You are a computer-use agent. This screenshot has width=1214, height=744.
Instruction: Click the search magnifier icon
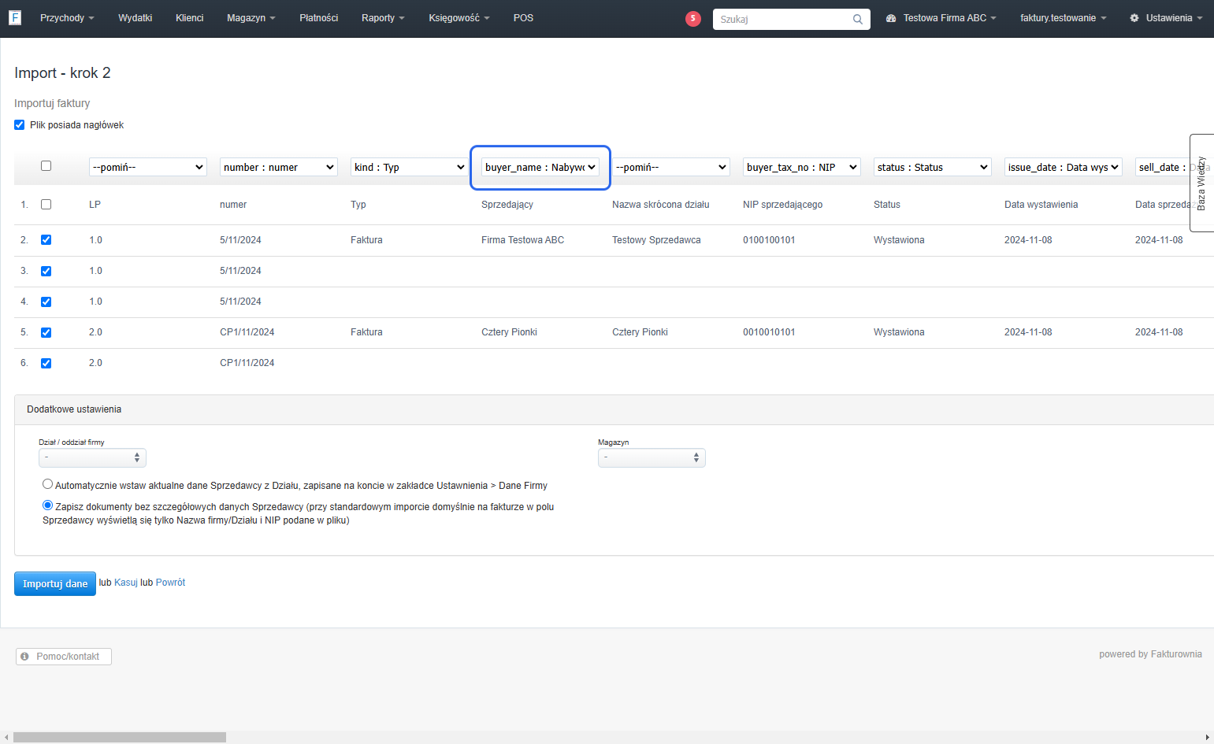click(x=857, y=19)
